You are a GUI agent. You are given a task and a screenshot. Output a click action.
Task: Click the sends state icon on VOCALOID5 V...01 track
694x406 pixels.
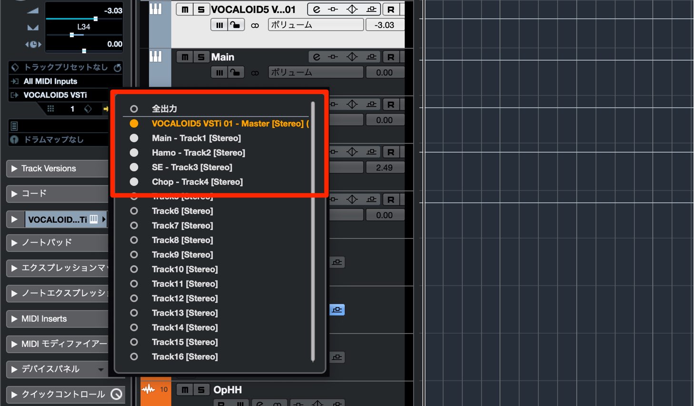371,9
